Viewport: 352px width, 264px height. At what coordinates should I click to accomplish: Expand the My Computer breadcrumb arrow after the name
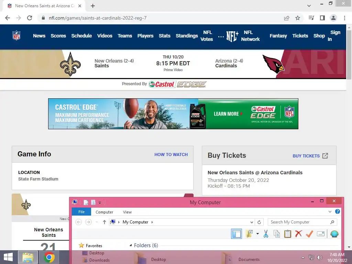tap(152, 222)
